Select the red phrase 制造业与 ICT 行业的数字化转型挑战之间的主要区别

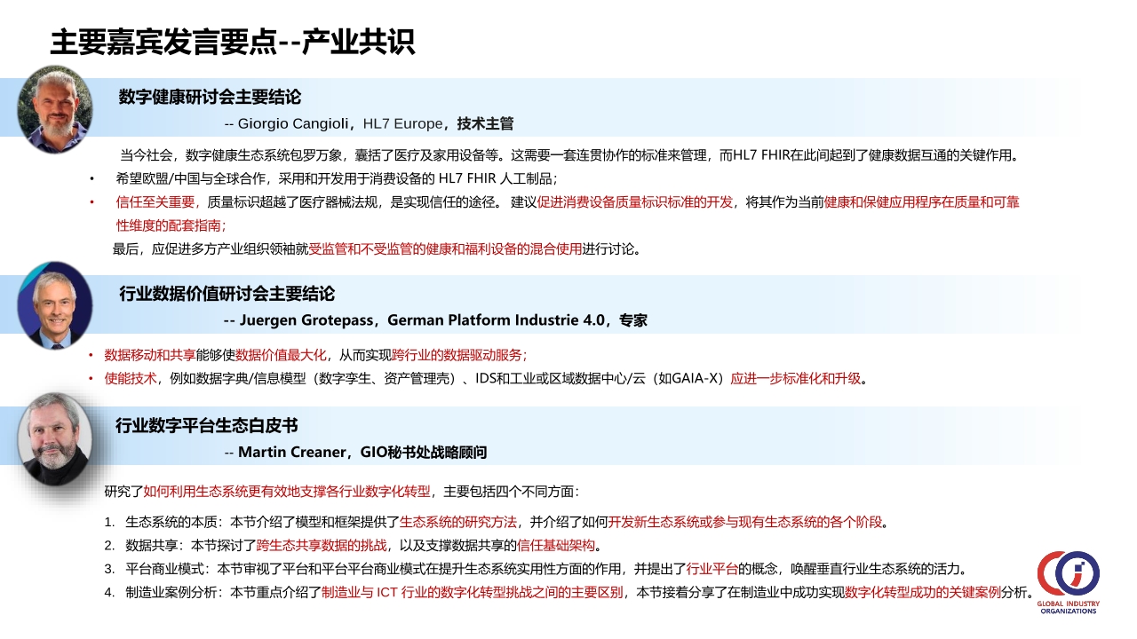471,593
